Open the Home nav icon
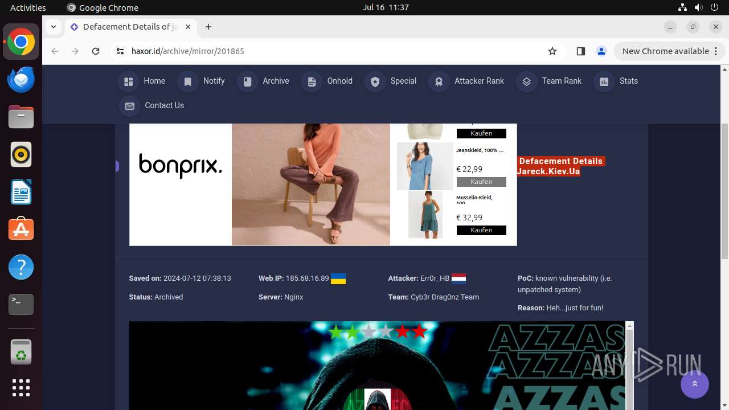Viewport: 729px width, 410px height. (129, 81)
